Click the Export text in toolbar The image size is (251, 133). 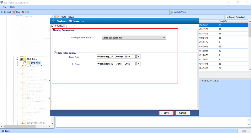[7, 12]
